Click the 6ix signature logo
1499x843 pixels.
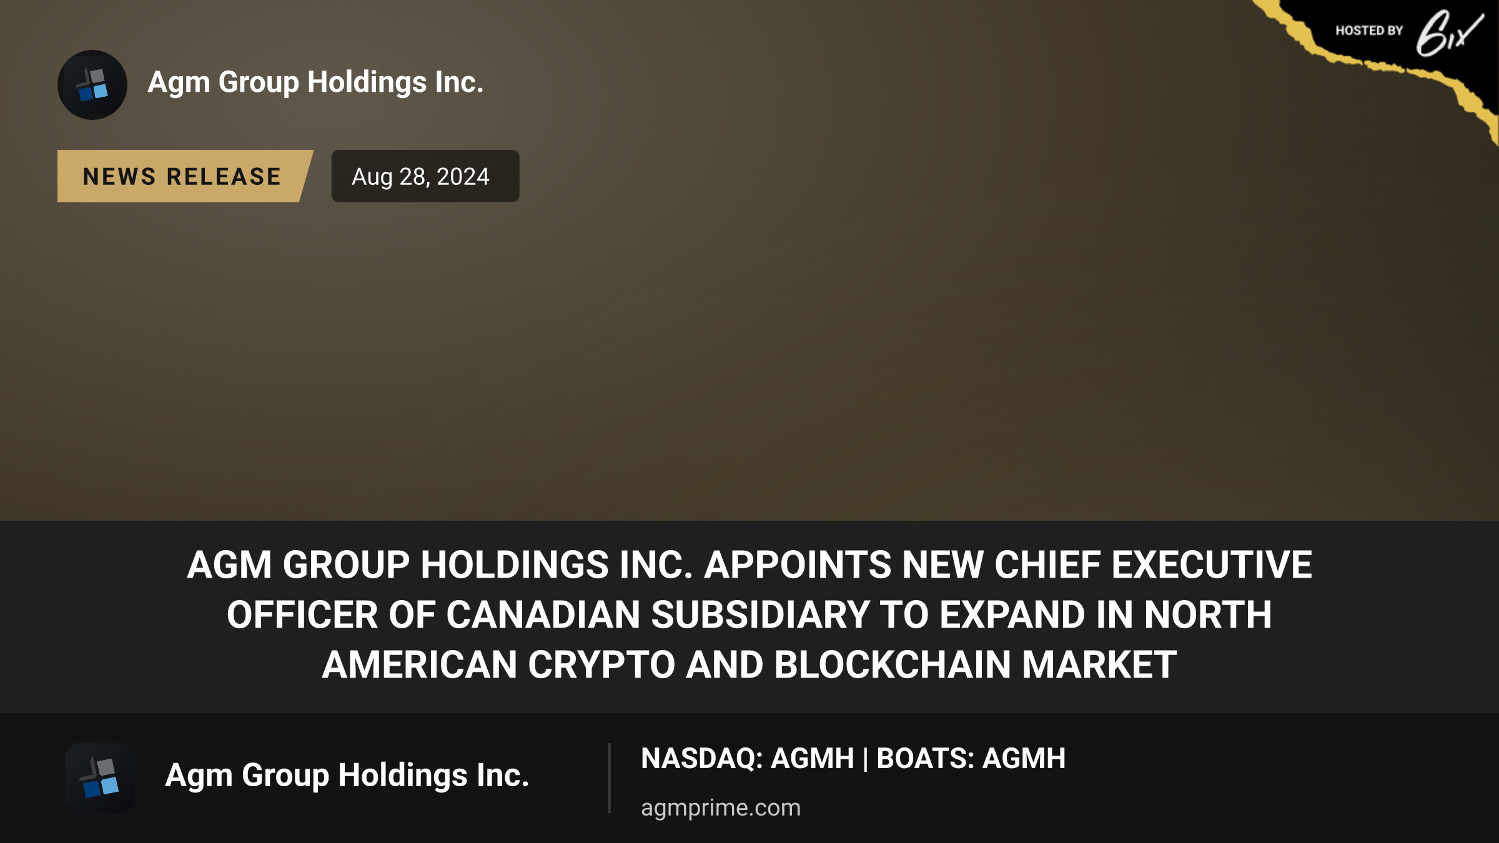coord(1449,33)
